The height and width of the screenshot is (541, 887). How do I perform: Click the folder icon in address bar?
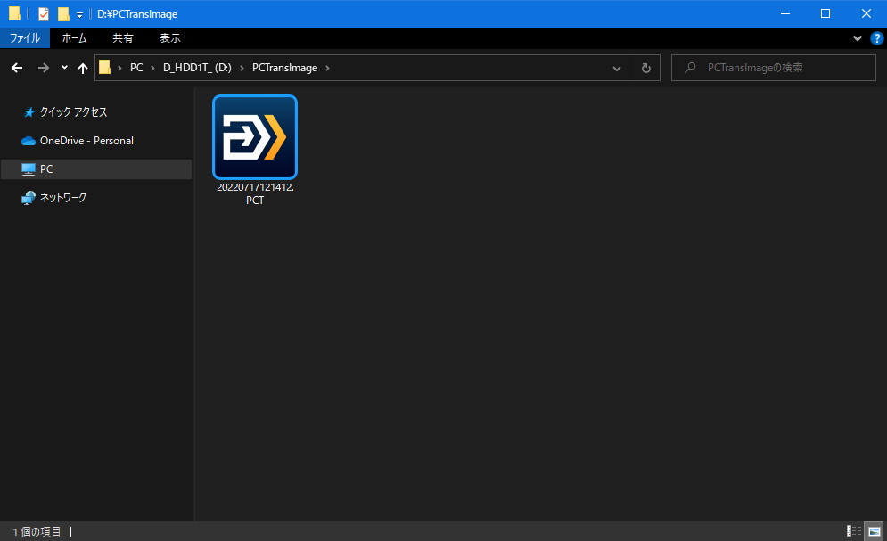pos(104,67)
